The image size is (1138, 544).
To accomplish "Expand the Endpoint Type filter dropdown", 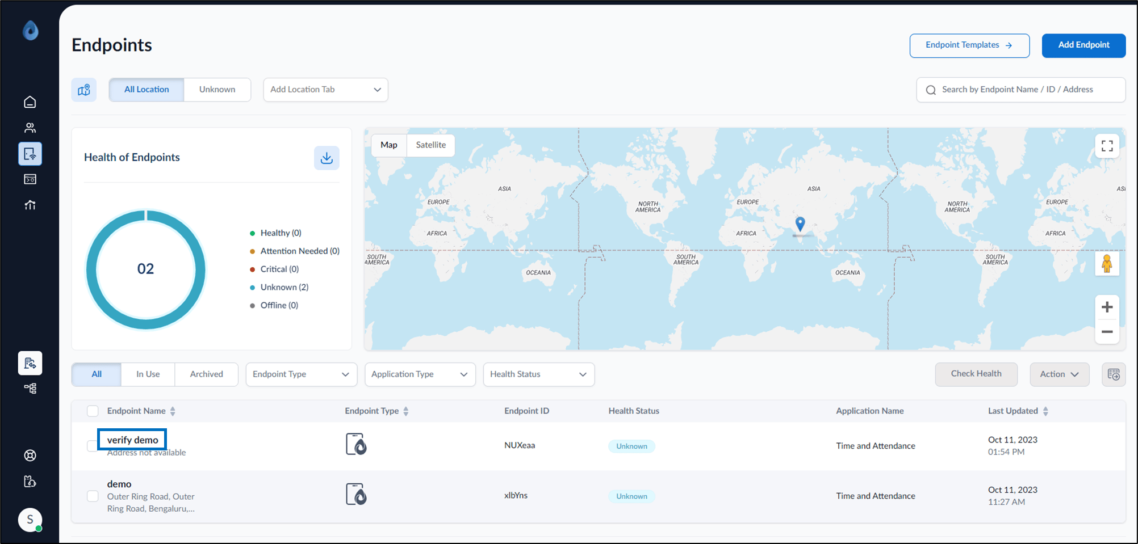I will (301, 374).
